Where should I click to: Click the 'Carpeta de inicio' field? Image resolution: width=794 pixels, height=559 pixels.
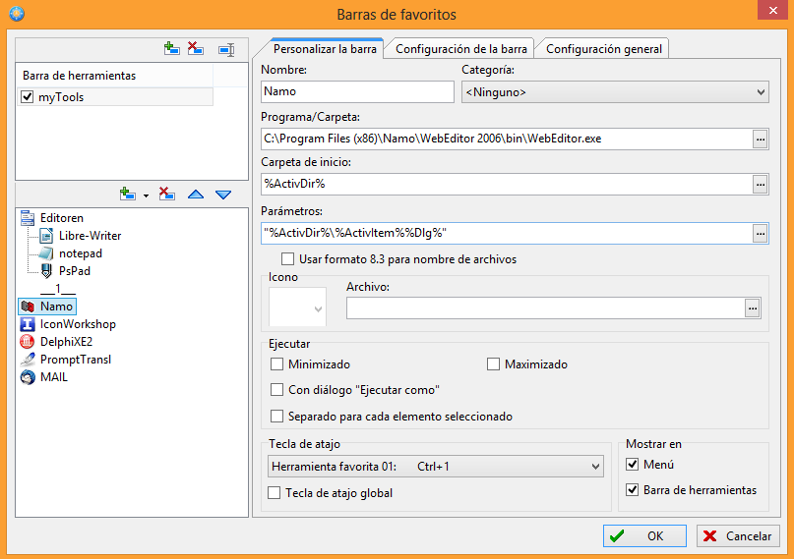507,185
